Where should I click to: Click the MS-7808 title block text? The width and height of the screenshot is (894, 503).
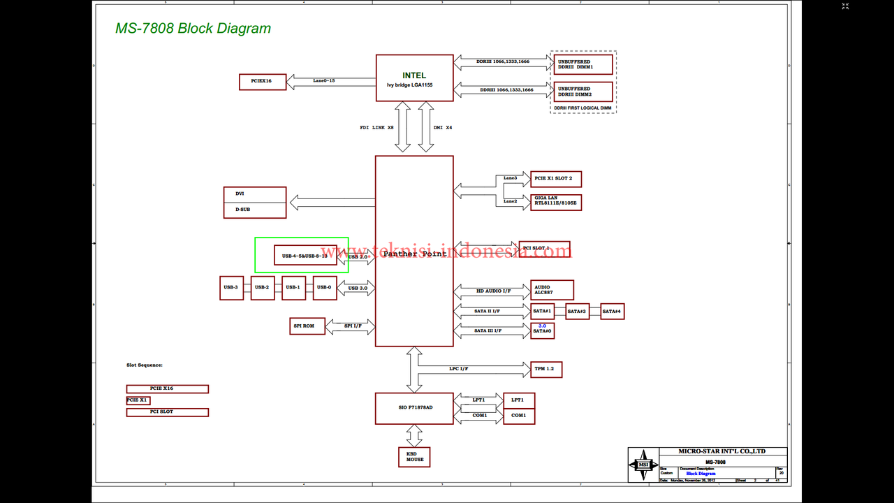(715, 462)
